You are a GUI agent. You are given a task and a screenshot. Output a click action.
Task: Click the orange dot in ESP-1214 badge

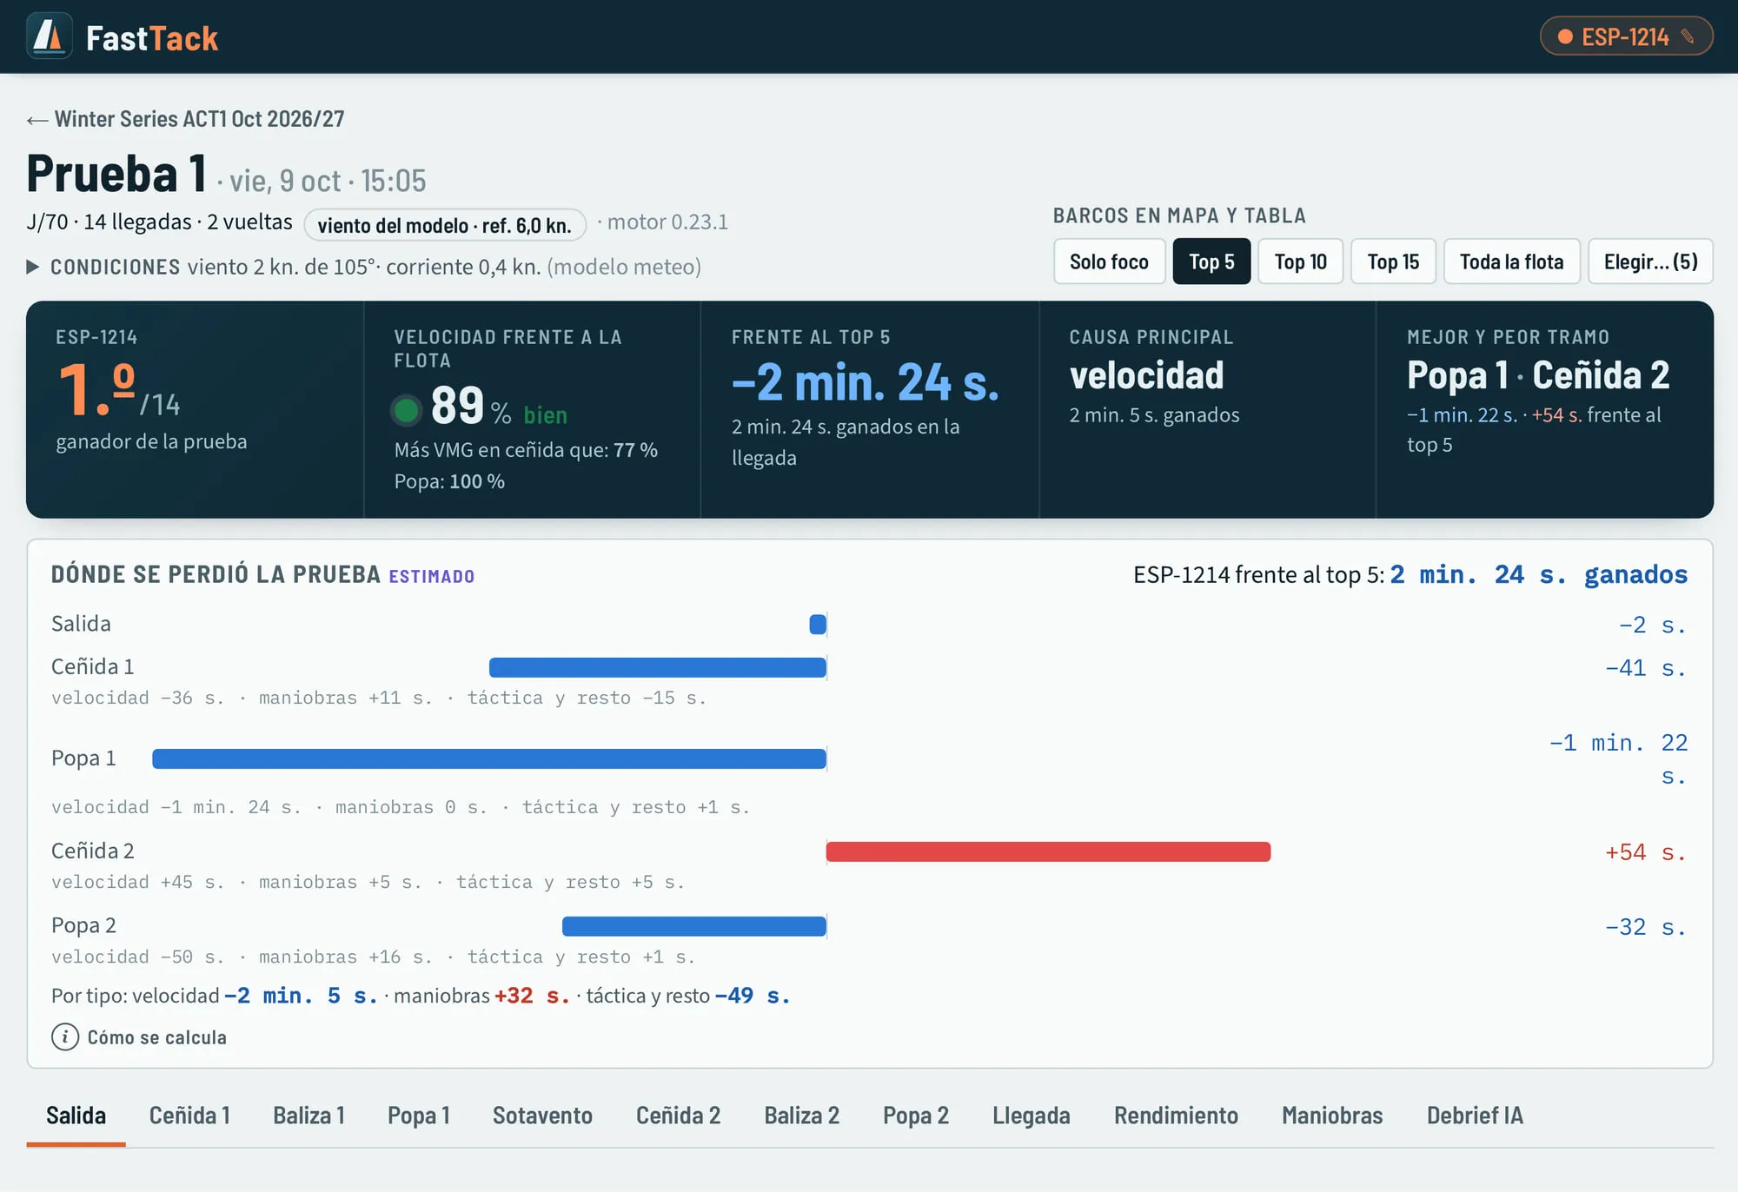point(1565,36)
